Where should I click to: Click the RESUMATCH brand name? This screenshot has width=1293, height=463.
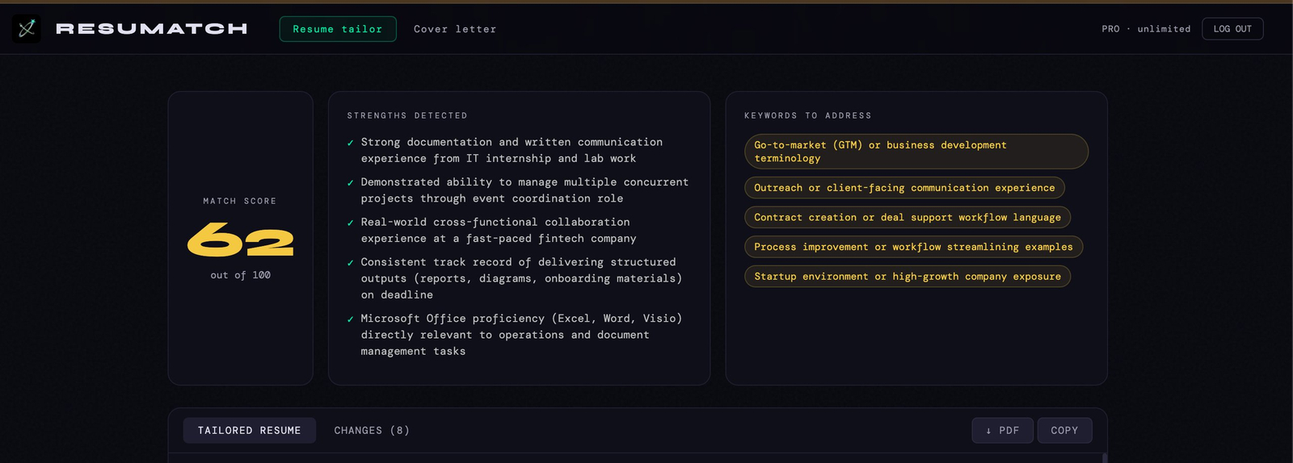[x=151, y=29]
